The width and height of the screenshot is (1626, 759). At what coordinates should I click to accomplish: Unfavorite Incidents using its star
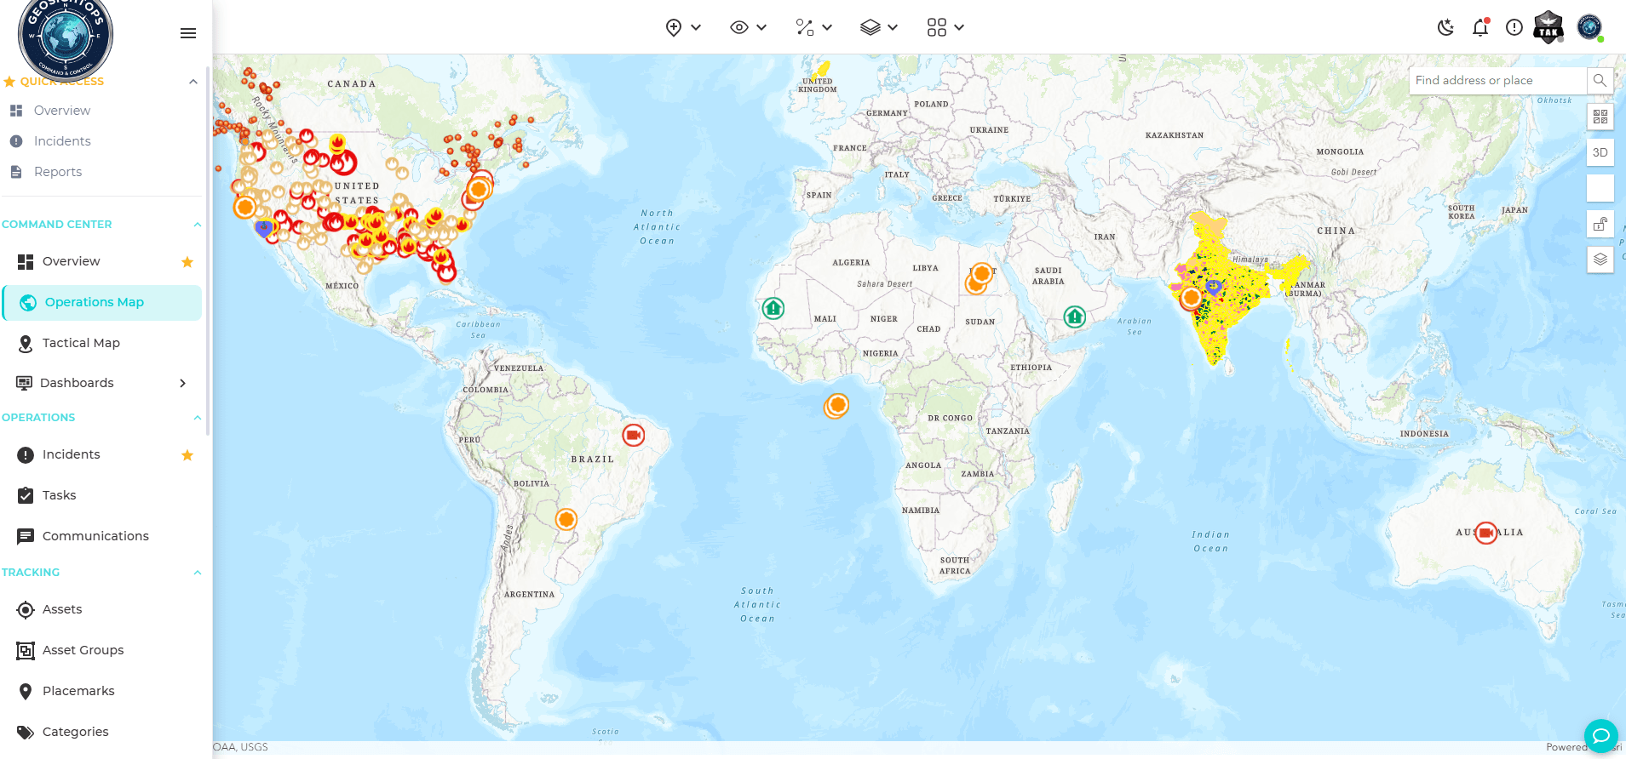[187, 455]
